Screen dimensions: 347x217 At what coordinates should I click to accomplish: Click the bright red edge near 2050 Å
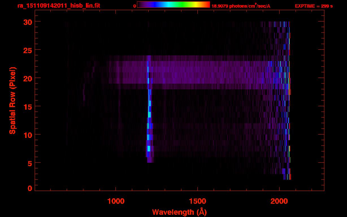pos(290,100)
